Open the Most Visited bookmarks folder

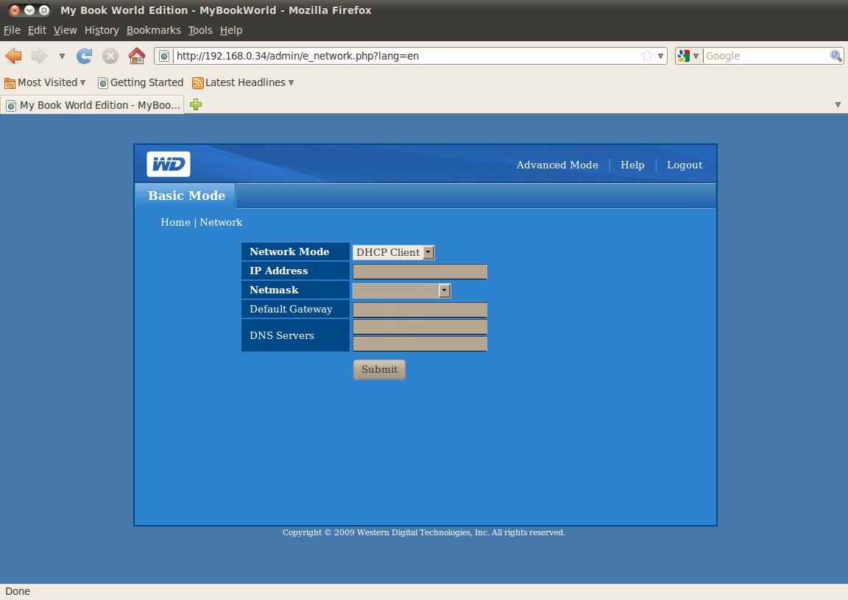pos(45,82)
